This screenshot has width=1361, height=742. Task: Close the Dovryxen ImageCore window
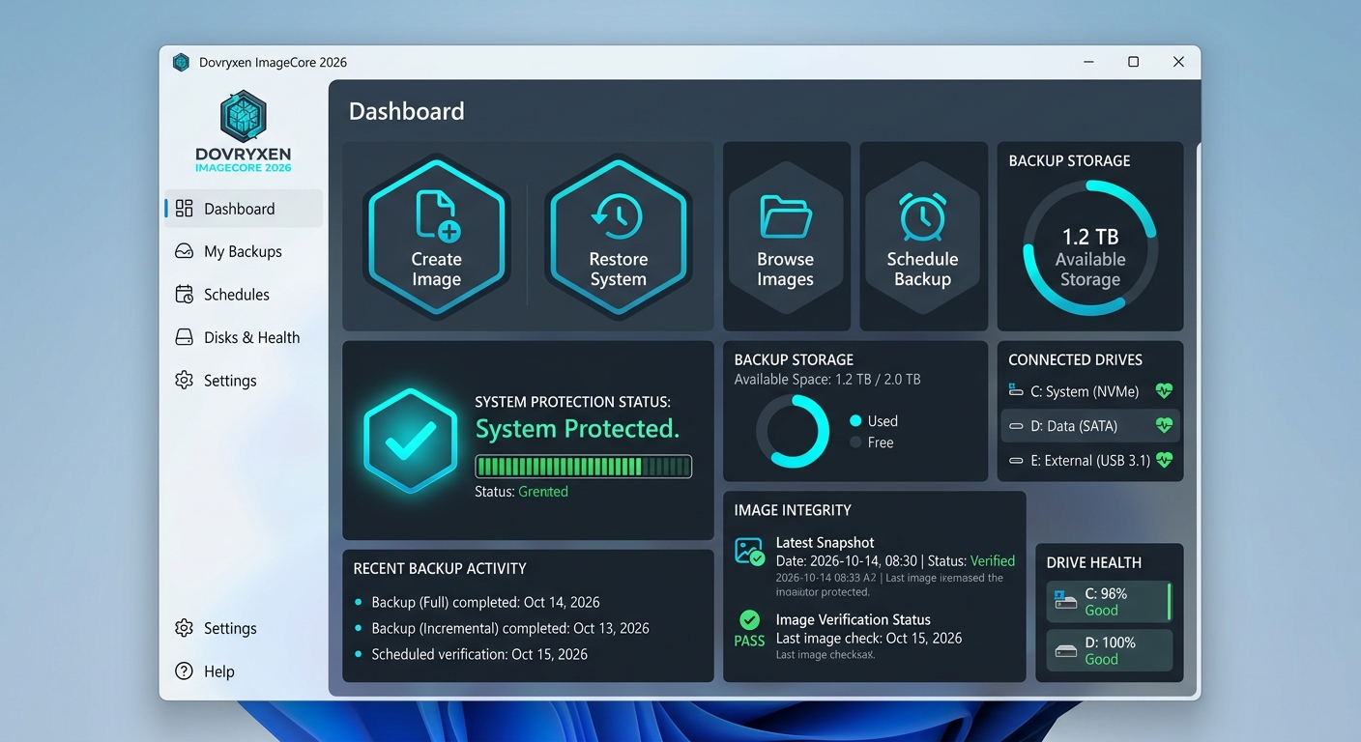pos(1178,62)
